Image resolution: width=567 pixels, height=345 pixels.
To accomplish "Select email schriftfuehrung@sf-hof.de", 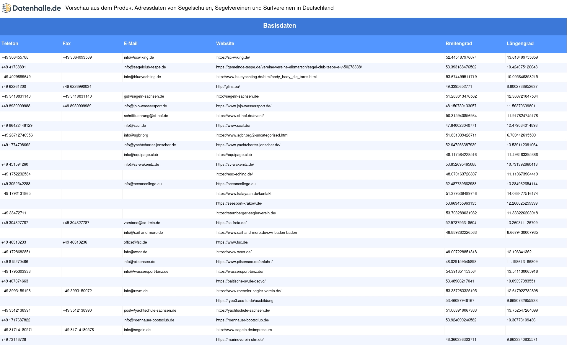I will 146,116.
